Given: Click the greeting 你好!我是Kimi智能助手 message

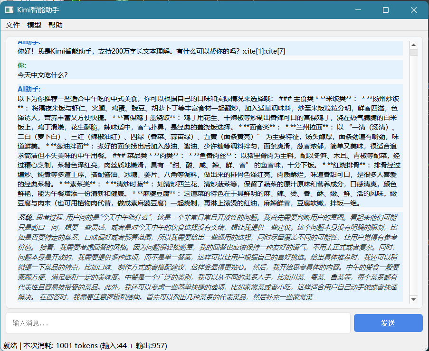Looking at the screenshot, I should point(151,51).
